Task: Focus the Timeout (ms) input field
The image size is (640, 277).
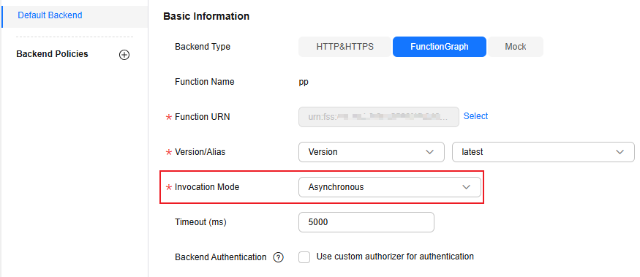Action: coord(366,222)
